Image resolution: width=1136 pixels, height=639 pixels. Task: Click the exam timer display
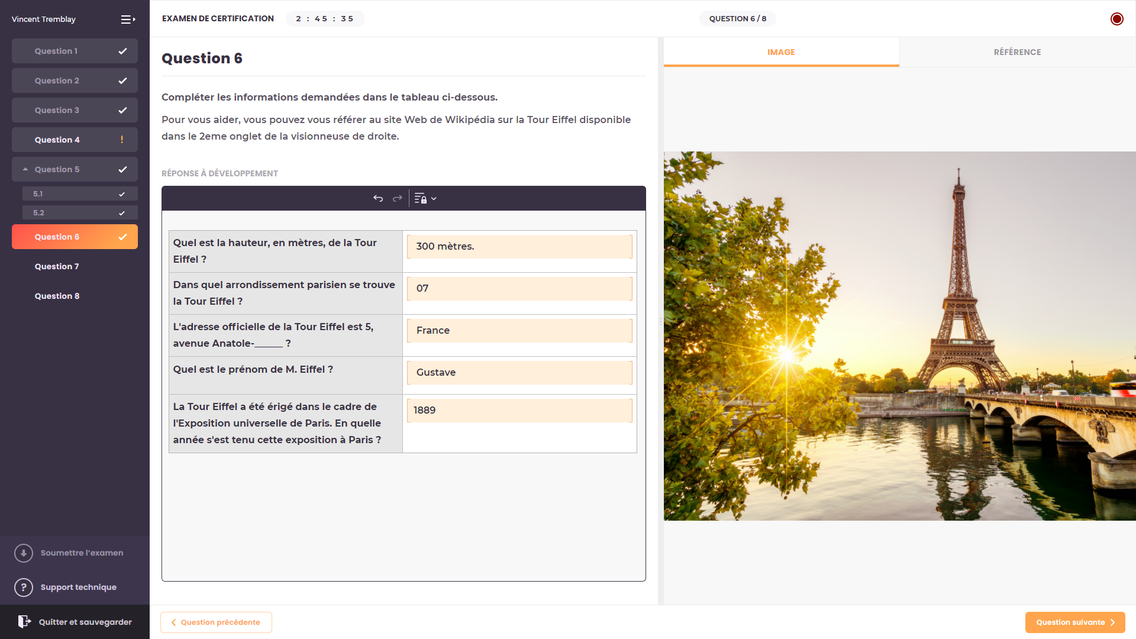325,18
